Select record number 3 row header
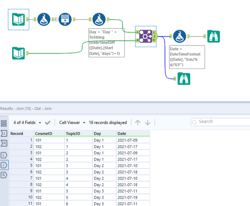The width and height of the screenshot is (250, 206). [21, 153]
